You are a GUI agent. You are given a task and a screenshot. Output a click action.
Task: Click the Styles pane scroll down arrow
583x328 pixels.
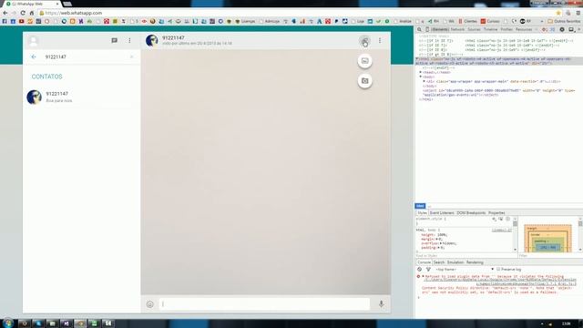515,250
